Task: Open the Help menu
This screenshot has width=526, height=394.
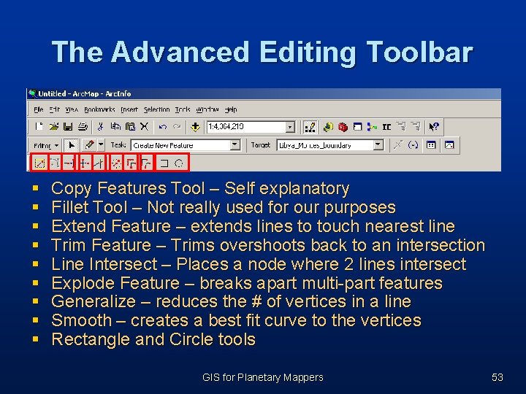Action: (x=231, y=109)
